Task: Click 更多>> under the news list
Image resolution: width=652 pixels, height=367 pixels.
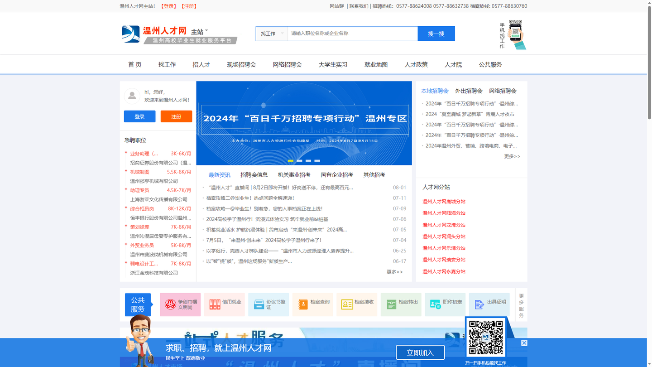Action: [x=394, y=272]
